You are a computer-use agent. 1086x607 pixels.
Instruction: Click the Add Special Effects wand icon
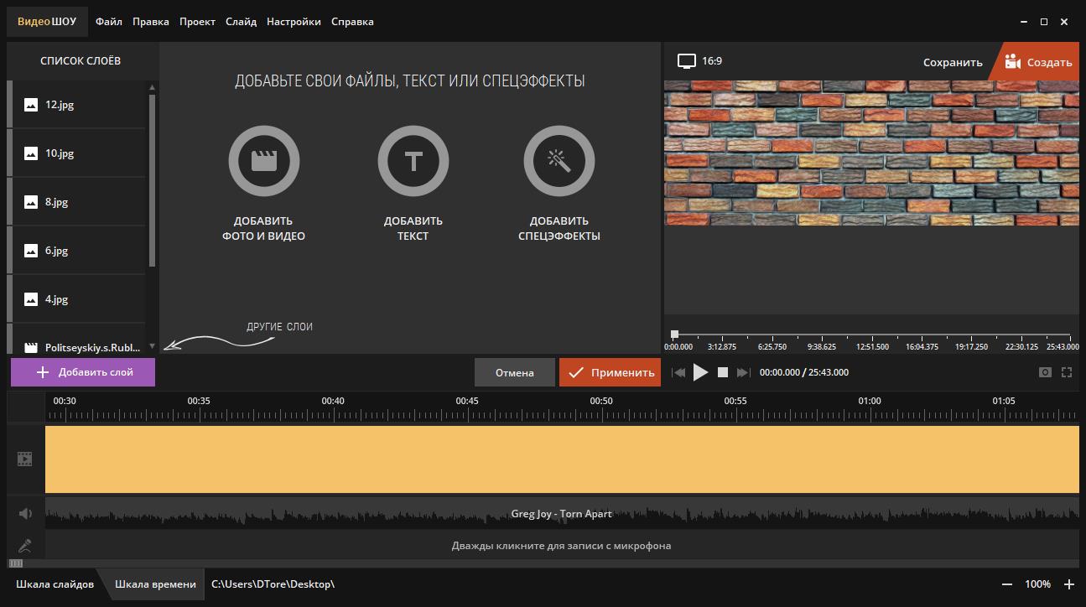[x=559, y=161]
